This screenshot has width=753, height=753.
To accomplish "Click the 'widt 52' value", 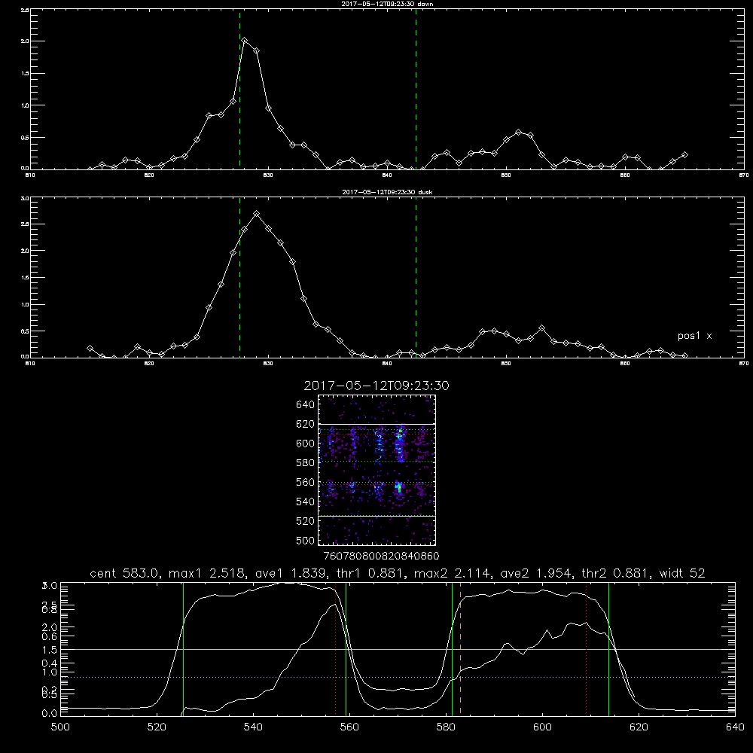I will pyautogui.click(x=682, y=573).
